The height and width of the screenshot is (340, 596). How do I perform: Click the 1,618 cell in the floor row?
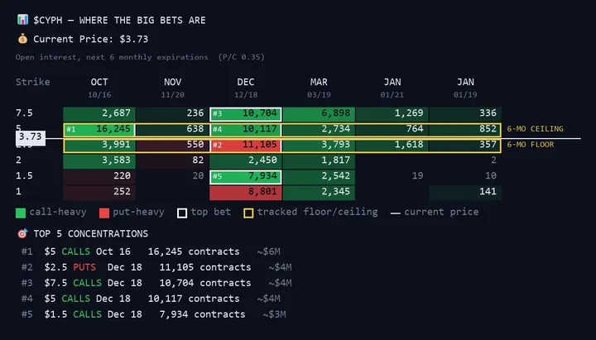[x=392, y=145]
